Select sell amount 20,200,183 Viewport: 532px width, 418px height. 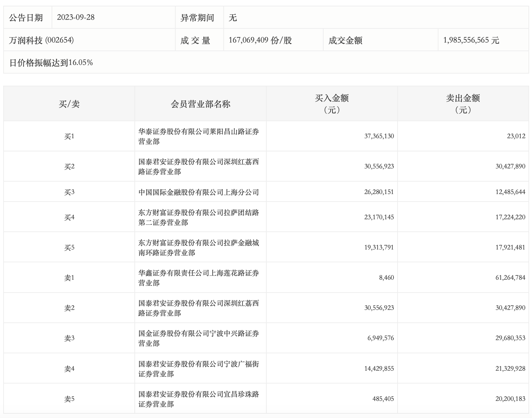pos(510,399)
